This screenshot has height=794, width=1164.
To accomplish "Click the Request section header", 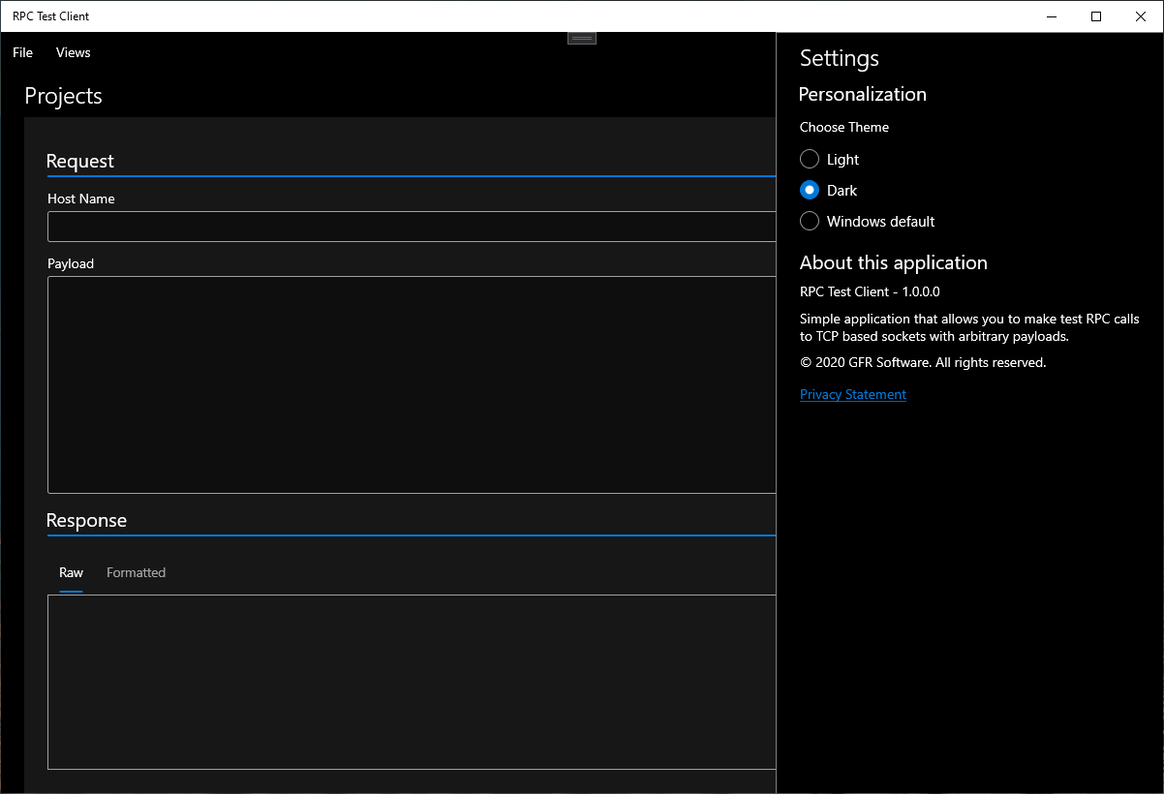I will (80, 161).
